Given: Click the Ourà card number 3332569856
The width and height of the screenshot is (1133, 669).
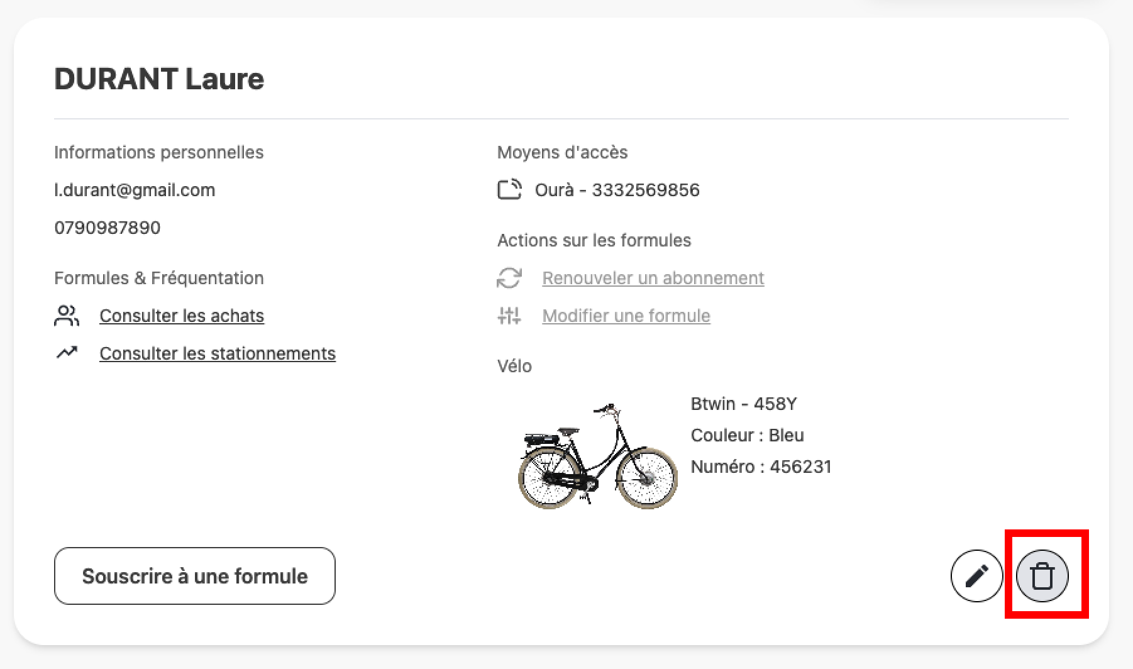Looking at the screenshot, I should point(646,190).
